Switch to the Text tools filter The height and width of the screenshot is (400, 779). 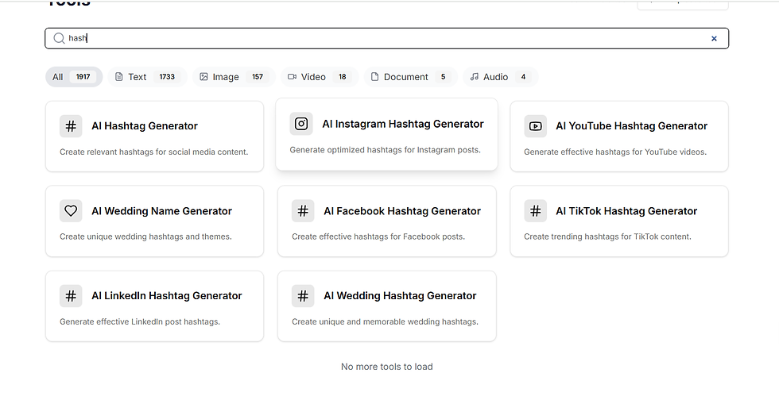coord(147,77)
